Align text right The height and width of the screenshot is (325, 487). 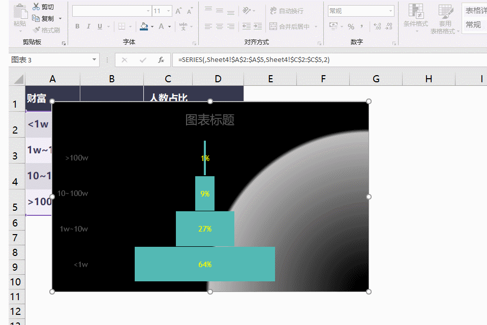231,26
